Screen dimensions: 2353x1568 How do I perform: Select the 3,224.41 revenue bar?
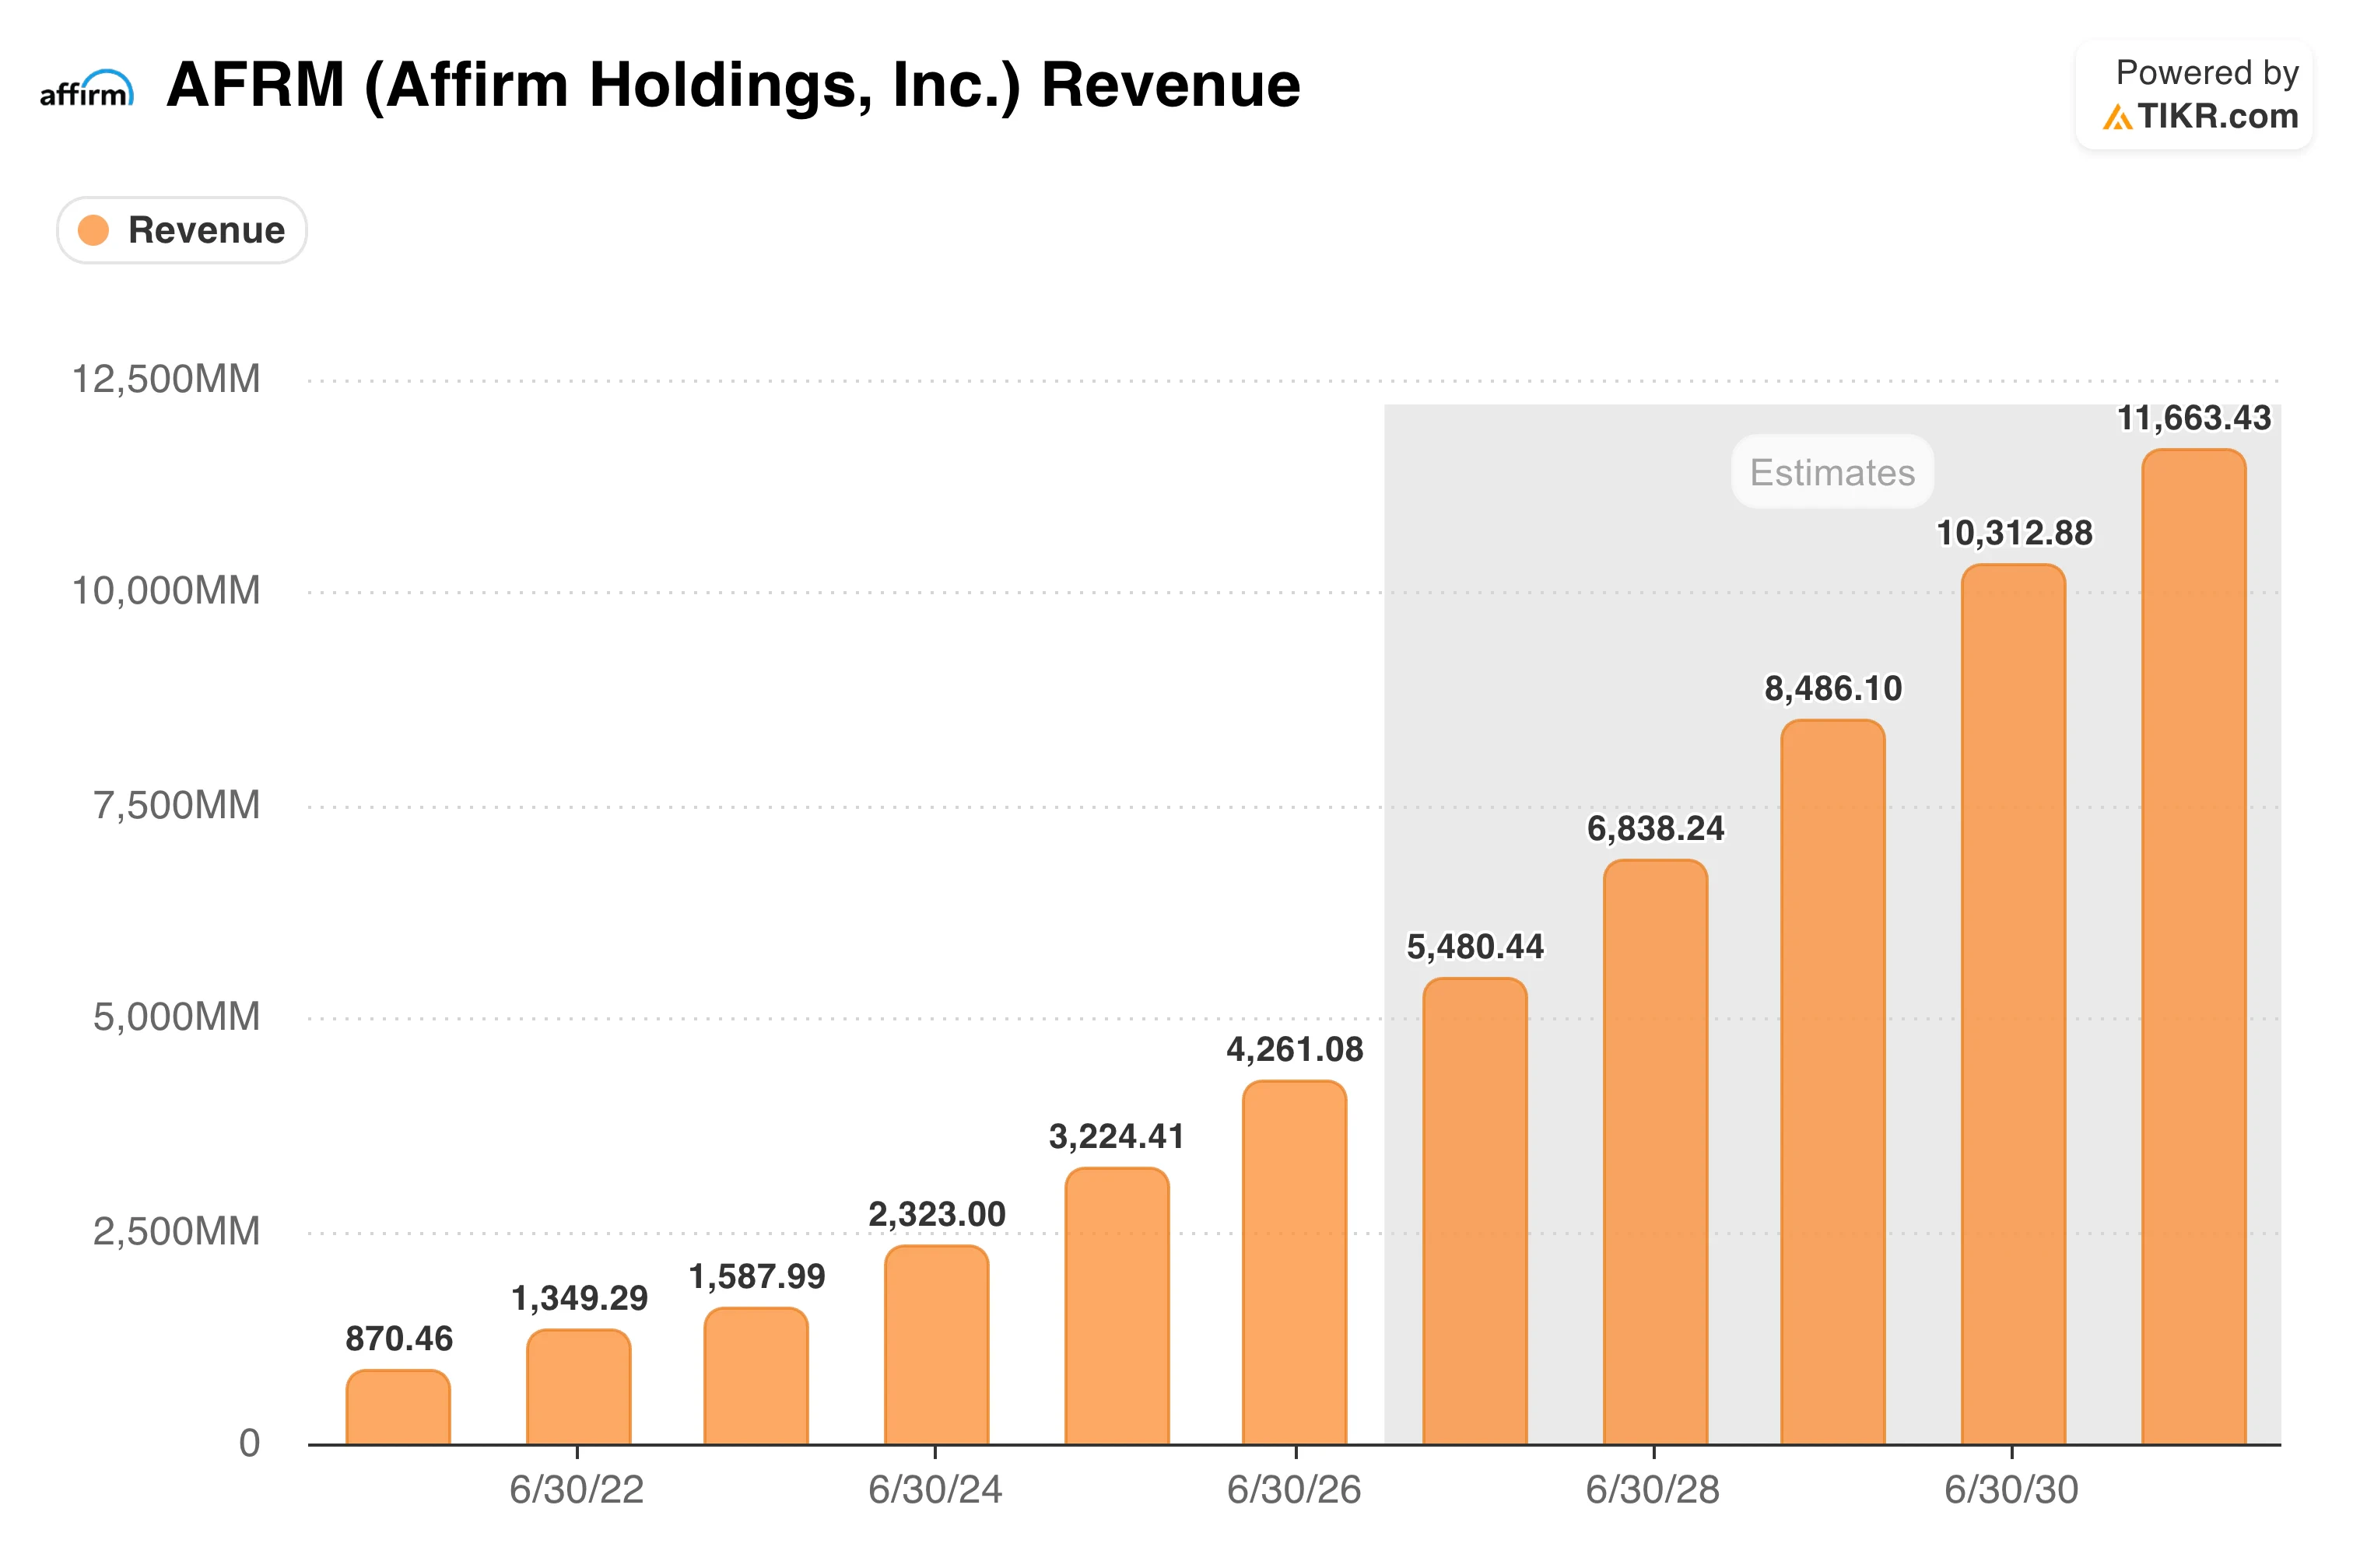pyautogui.click(x=1117, y=1306)
